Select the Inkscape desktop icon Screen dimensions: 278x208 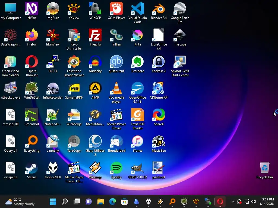tap(180, 35)
